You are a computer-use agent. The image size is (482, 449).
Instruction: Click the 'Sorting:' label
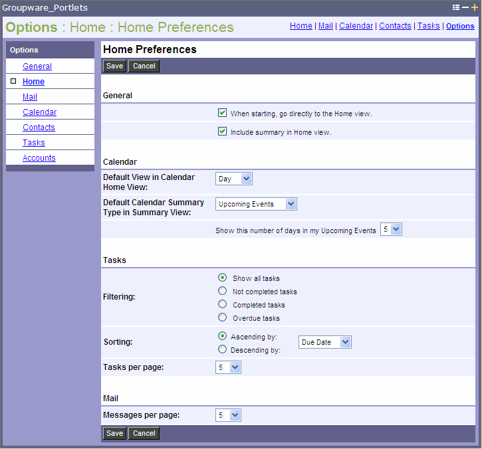(118, 342)
